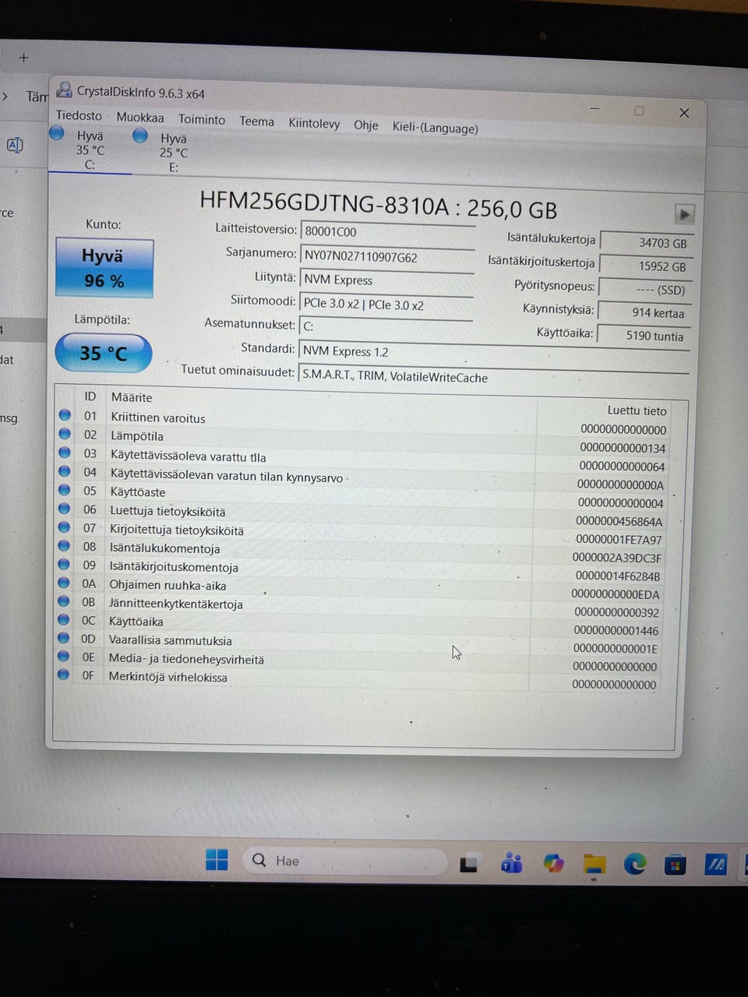Image resolution: width=748 pixels, height=997 pixels.
Task: Open File Explorer from the taskbar
Action: [595, 864]
